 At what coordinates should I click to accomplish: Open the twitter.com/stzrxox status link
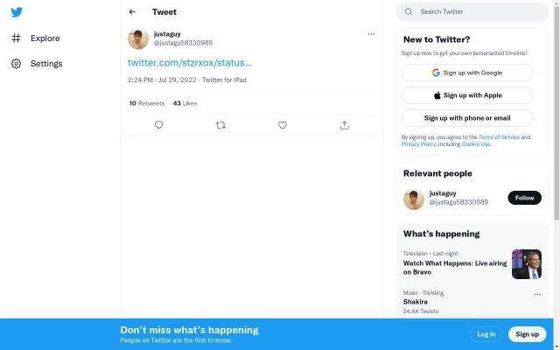[190, 63]
